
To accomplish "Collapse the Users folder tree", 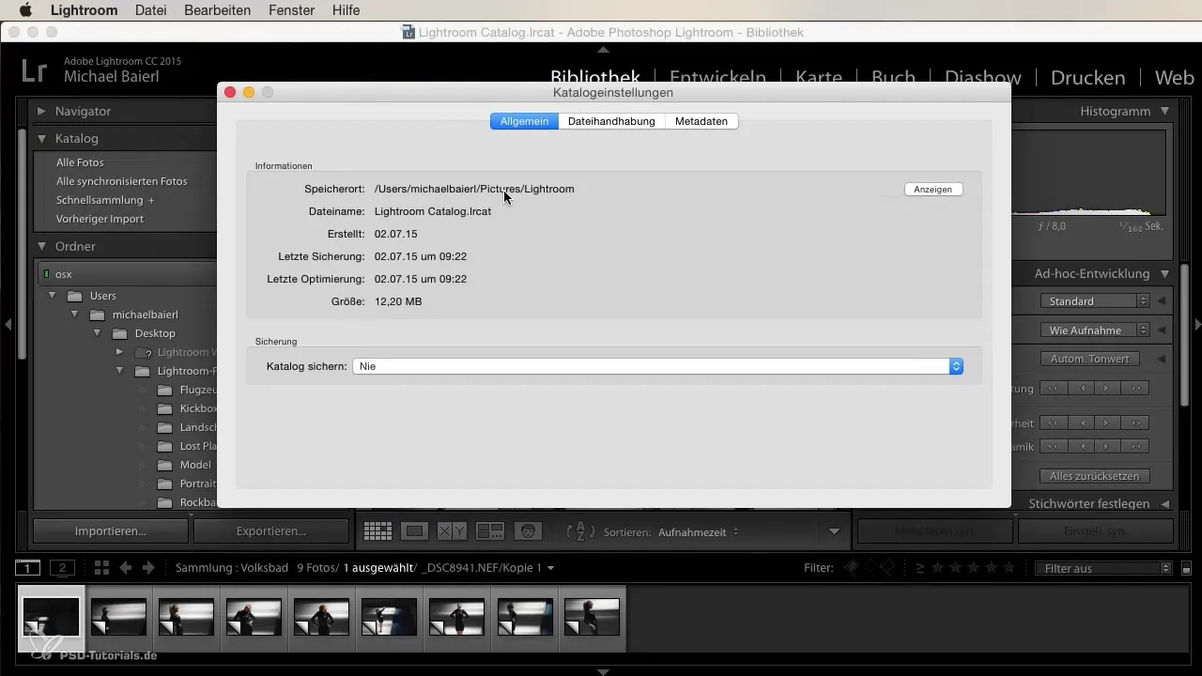I will [53, 296].
